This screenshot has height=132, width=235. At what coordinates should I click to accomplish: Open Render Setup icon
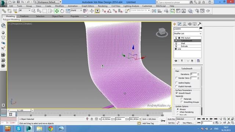click(x=197, y=11)
